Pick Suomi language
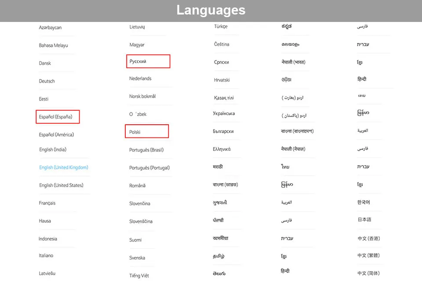422x281 pixels. 135,240
